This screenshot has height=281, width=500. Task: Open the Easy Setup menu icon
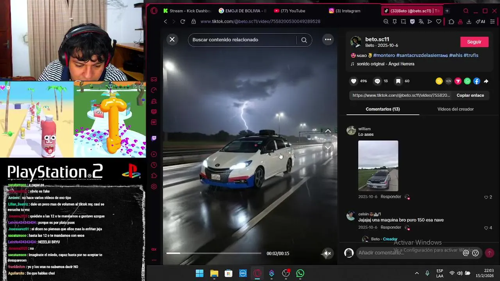click(493, 21)
